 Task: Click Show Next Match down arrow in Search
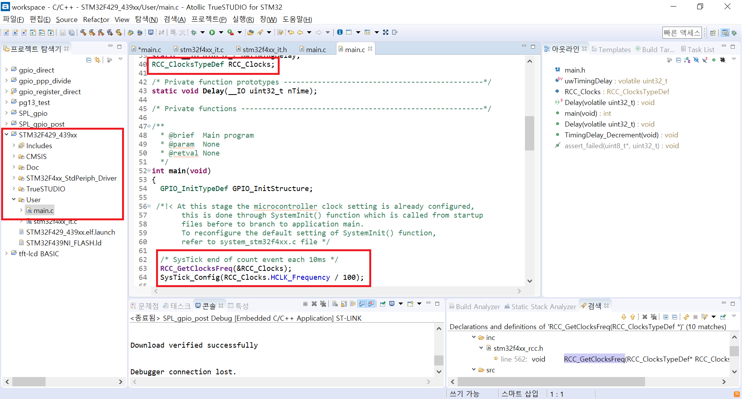tap(624, 317)
